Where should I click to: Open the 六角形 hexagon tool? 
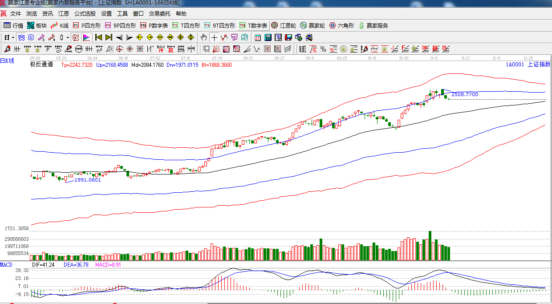(x=341, y=25)
